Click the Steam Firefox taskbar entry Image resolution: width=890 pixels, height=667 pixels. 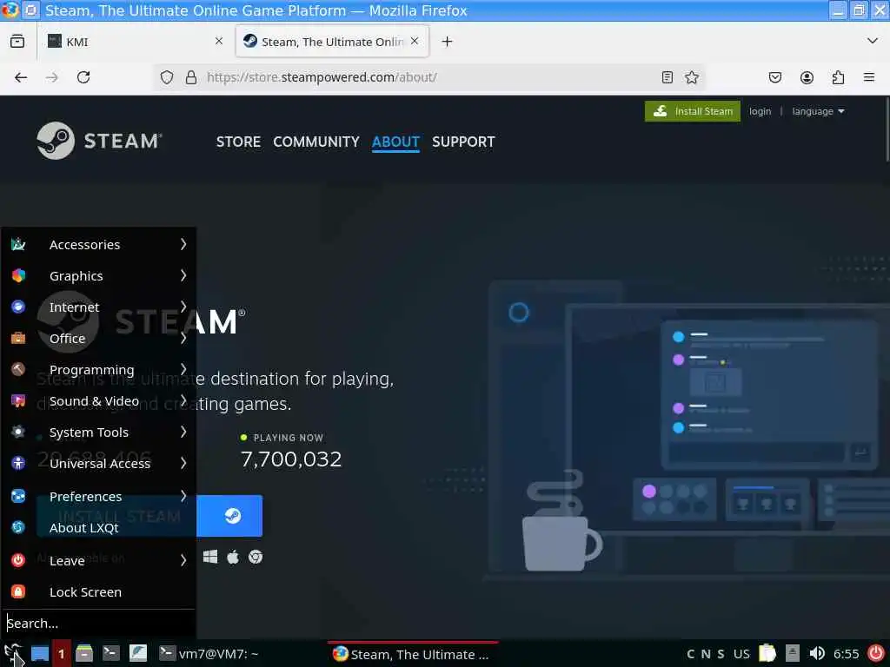tap(413, 654)
